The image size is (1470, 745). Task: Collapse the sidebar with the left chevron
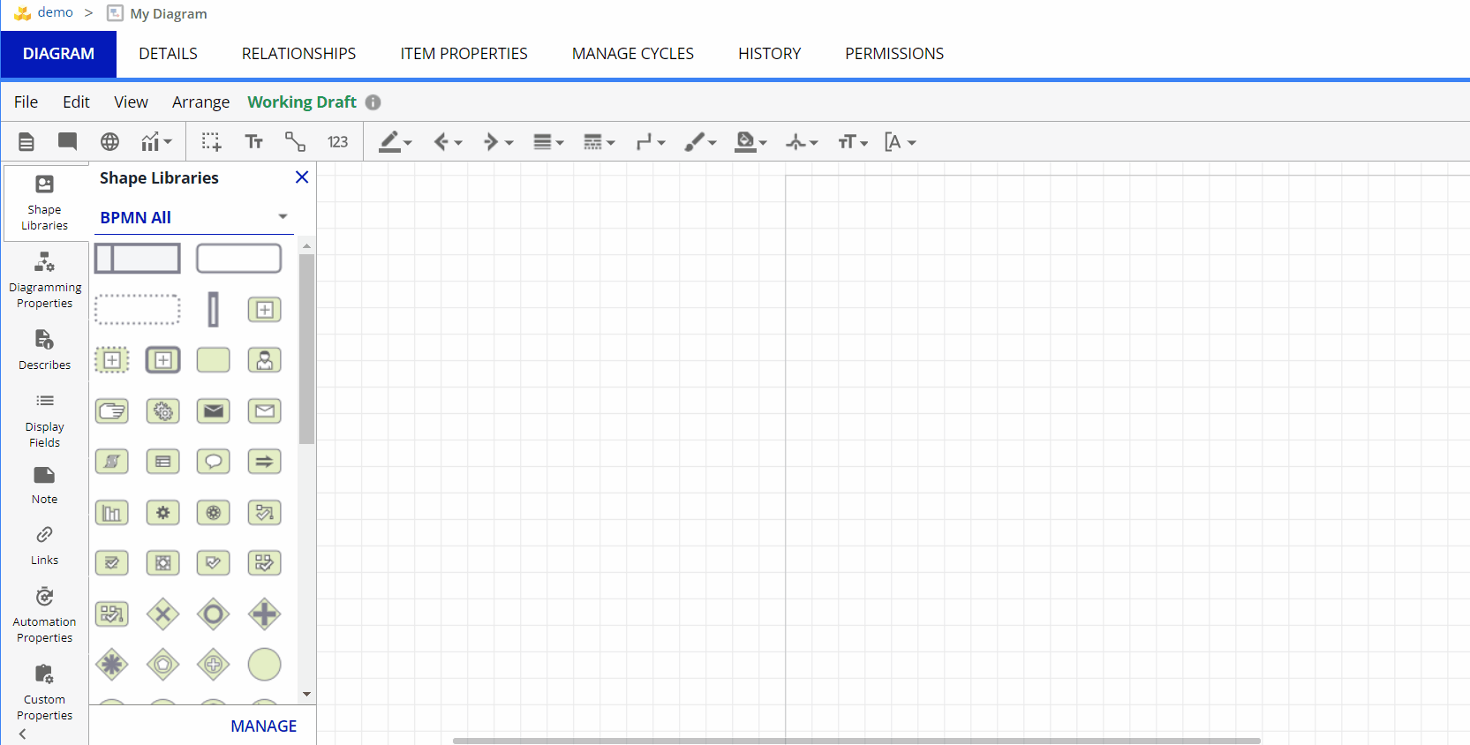(23, 734)
